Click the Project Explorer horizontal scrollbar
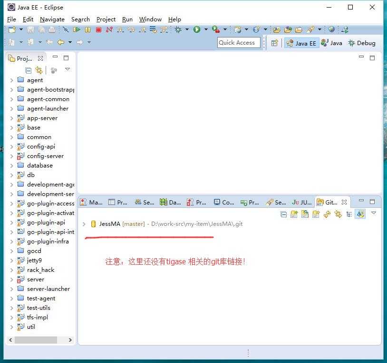Screen dimensions: 387x363 point(36,340)
